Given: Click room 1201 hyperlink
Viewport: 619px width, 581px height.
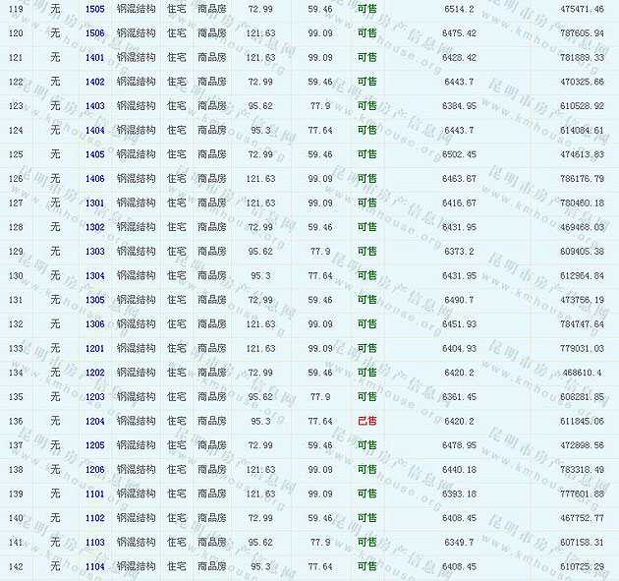Looking at the screenshot, I should (x=94, y=348).
